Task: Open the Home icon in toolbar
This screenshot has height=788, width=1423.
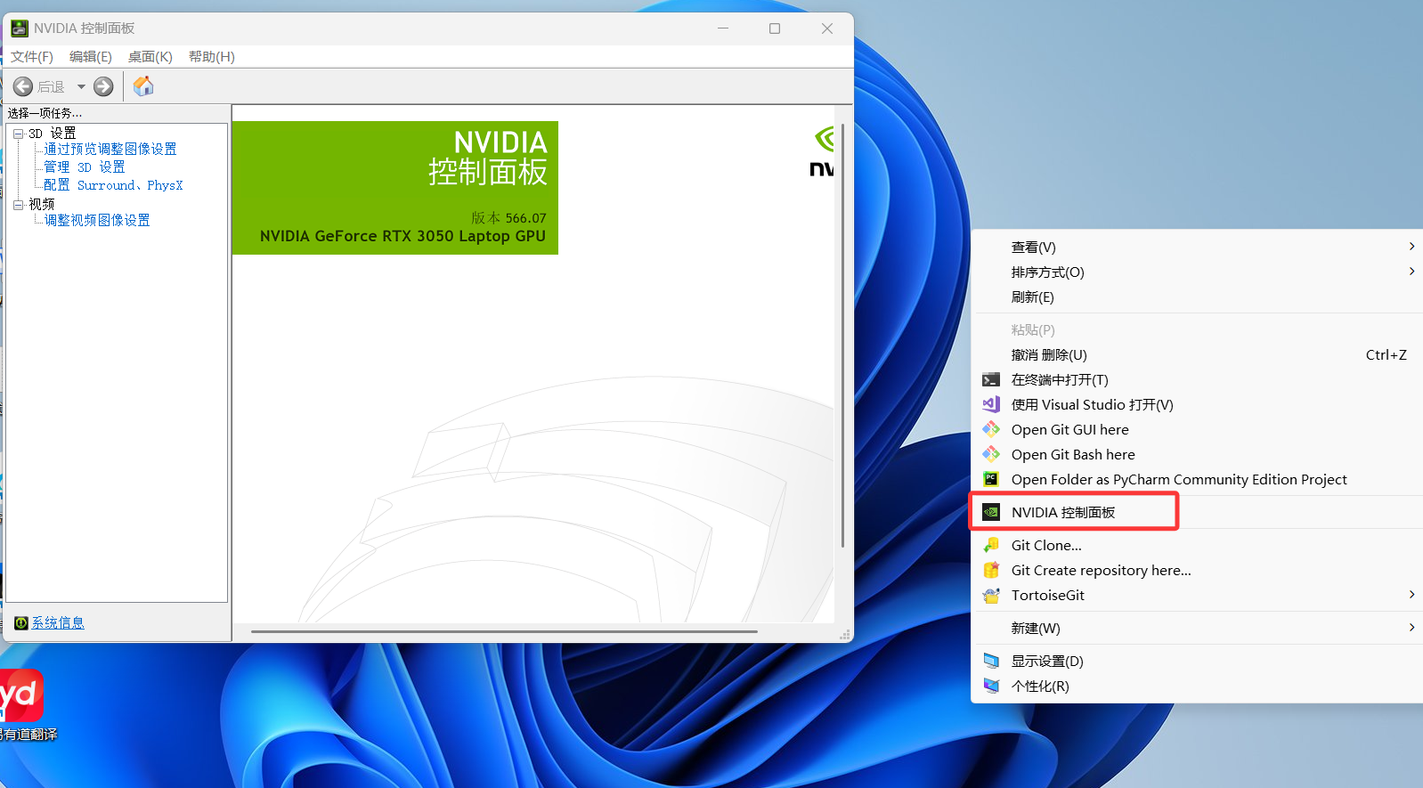Action: [x=143, y=86]
